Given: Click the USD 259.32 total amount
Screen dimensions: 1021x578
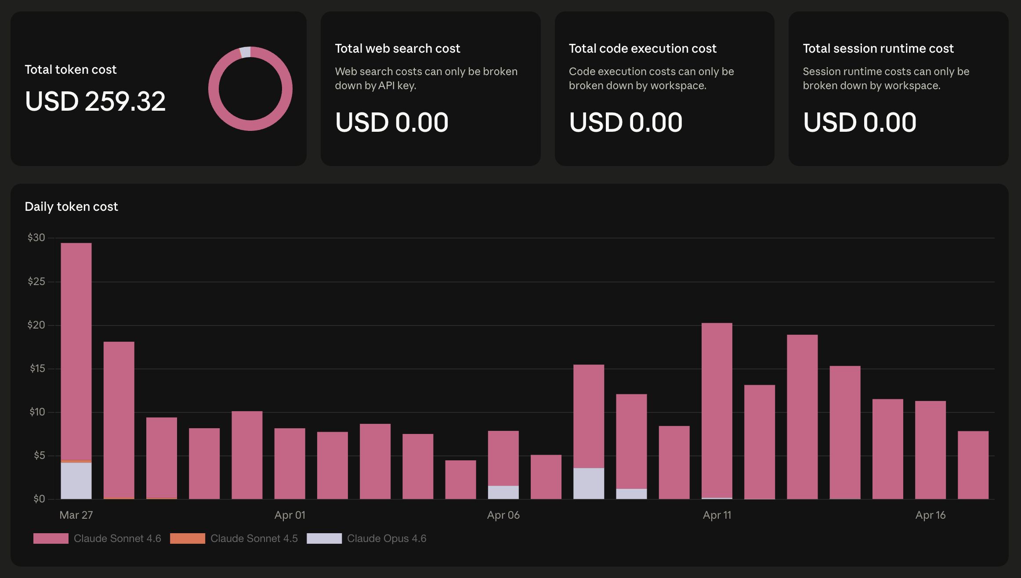Looking at the screenshot, I should click(x=95, y=102).
